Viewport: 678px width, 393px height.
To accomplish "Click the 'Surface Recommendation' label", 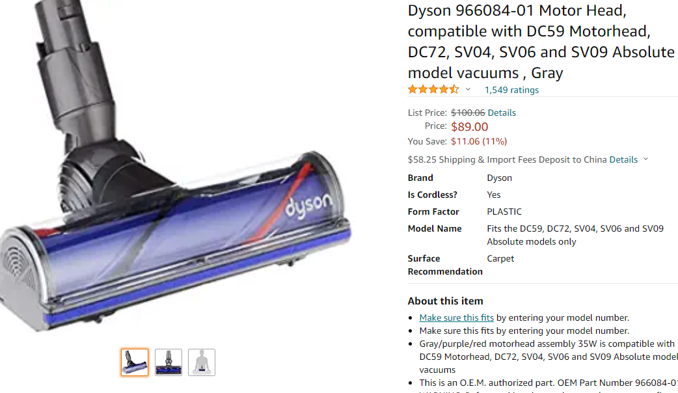I will point(445,265).
